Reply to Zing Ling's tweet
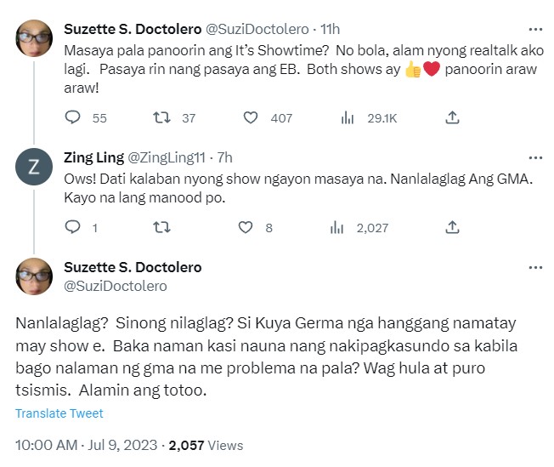 (x=73, y=227)
